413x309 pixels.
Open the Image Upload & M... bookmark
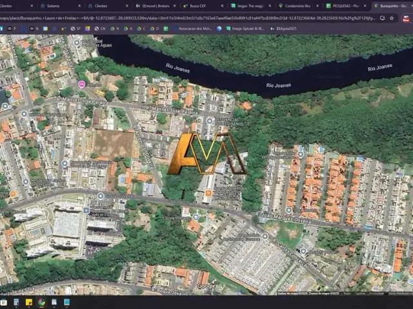coord(245,28)
